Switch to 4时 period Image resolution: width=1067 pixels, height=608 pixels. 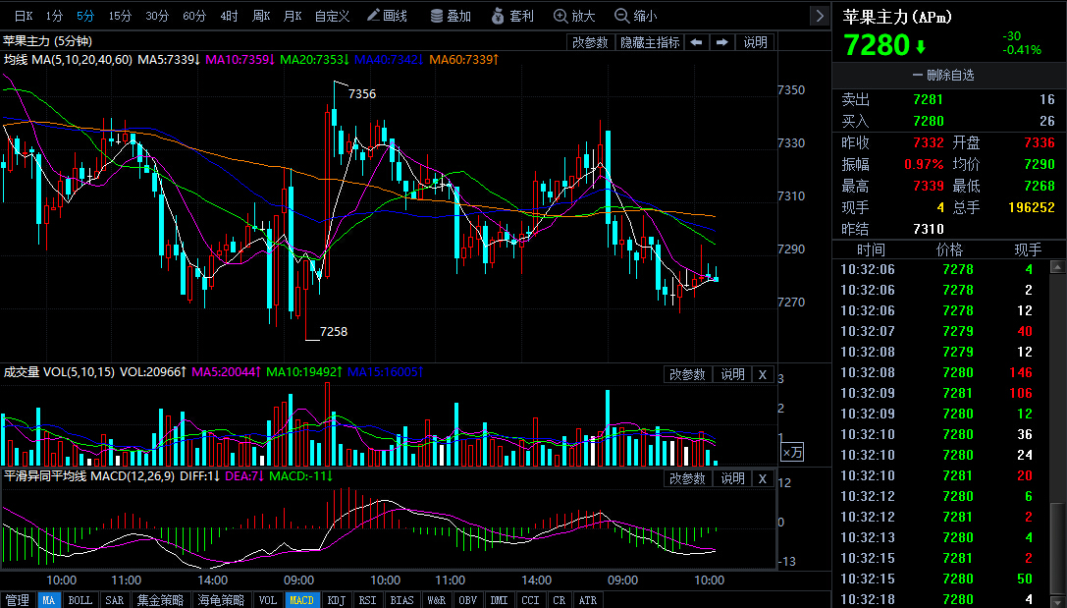(230, 16)
